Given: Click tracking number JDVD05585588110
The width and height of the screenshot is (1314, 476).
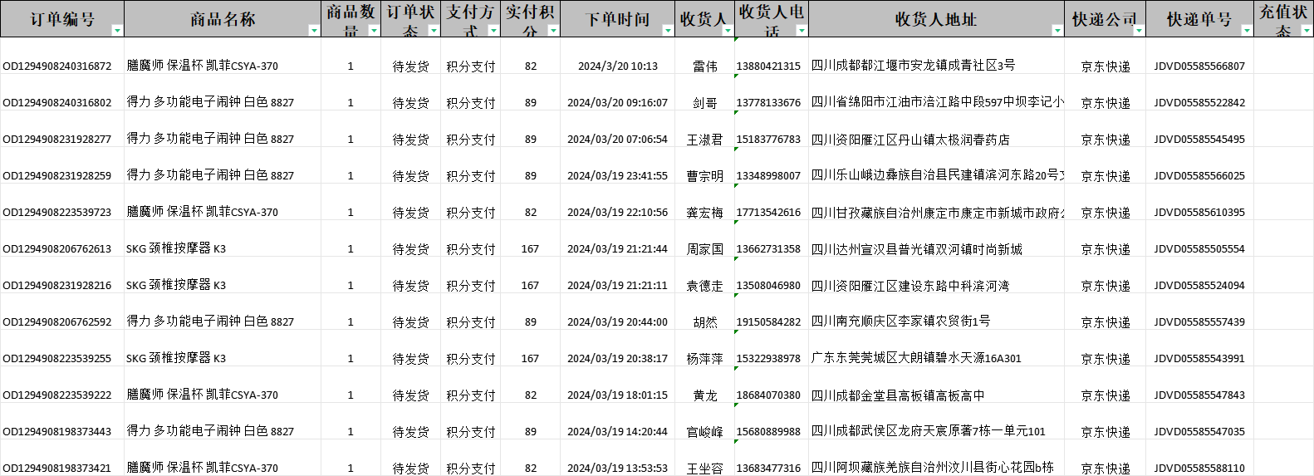Looking at the screenshot, I should coord(1199,469).
